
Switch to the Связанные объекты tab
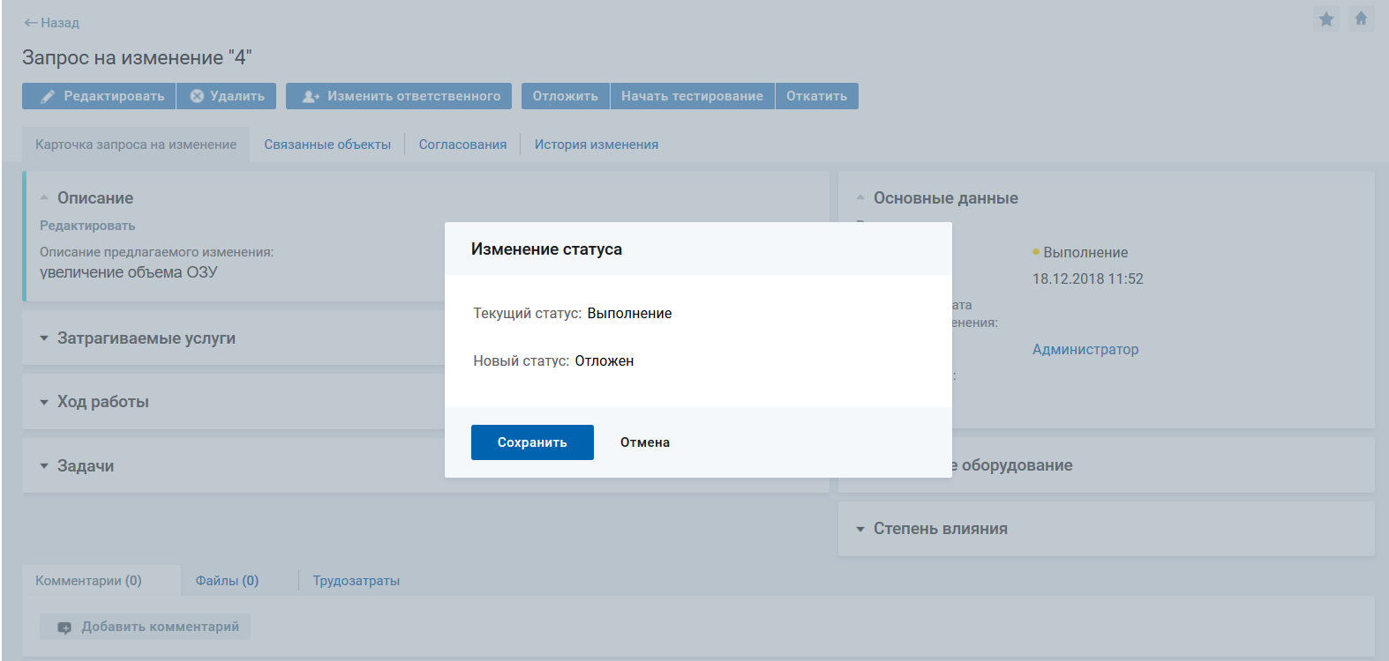pyautogui.click(x=327, y=145)
